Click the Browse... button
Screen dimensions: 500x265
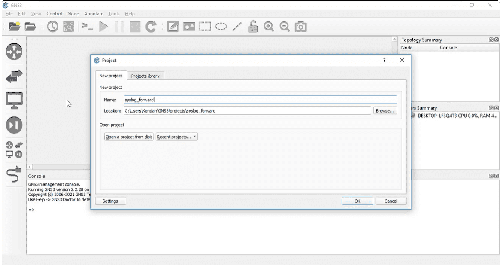point(385,110)
